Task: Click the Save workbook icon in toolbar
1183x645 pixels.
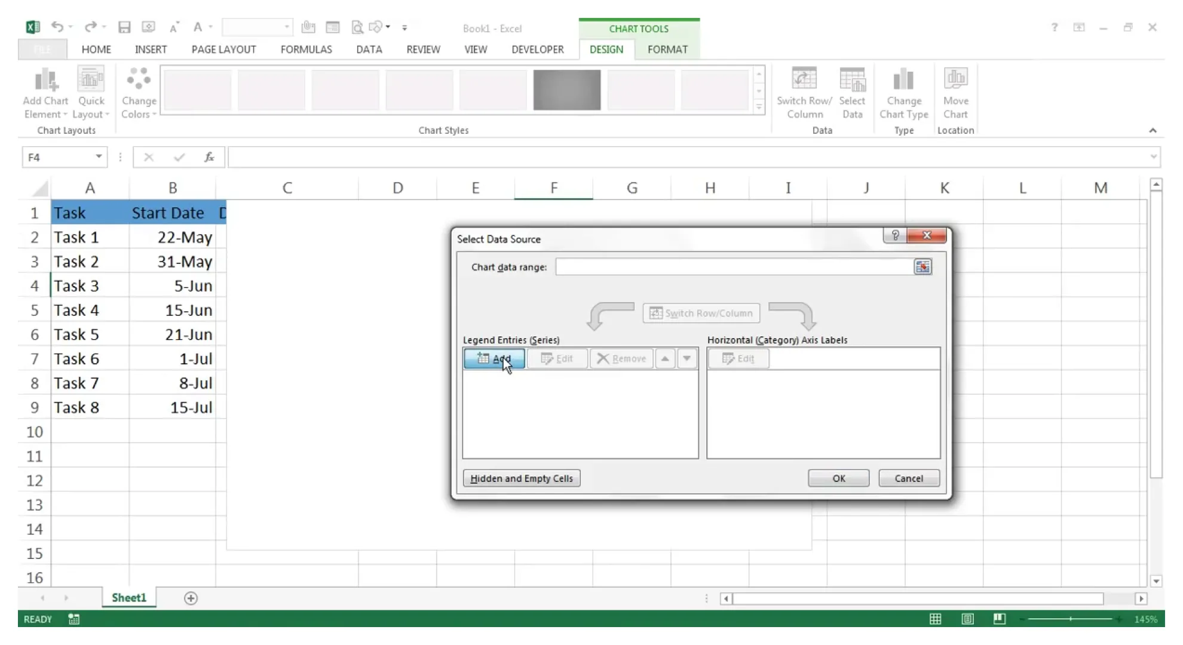Action: (x=124, y=28)
